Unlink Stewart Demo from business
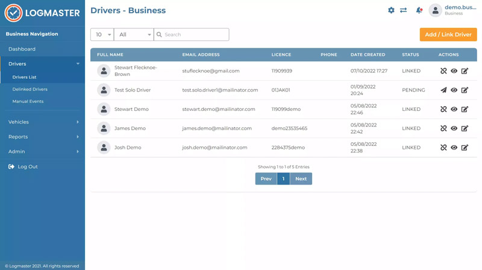The image size is (482, 270). (443, 109)
